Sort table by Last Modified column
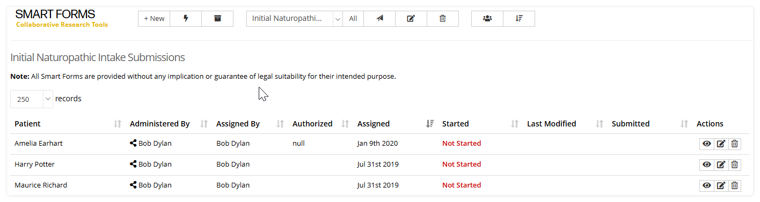 click(565, 124)
